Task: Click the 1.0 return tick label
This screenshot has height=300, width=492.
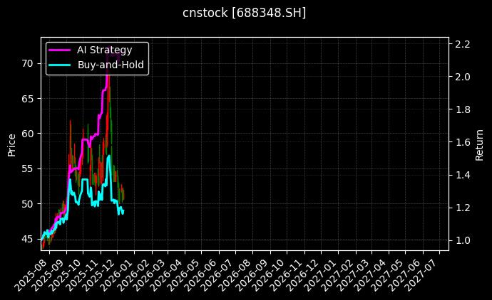Action: click(462, 240)
